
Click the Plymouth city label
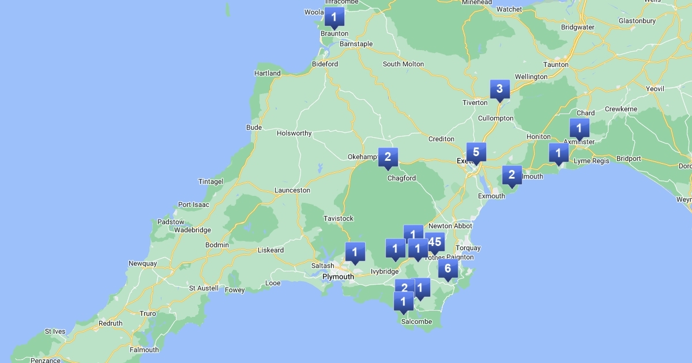coord(338,277)
